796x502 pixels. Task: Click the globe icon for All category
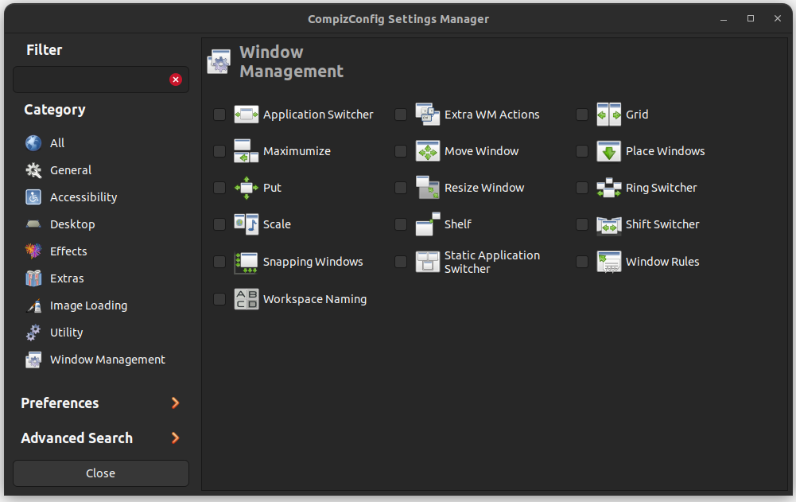coord(33,142)
